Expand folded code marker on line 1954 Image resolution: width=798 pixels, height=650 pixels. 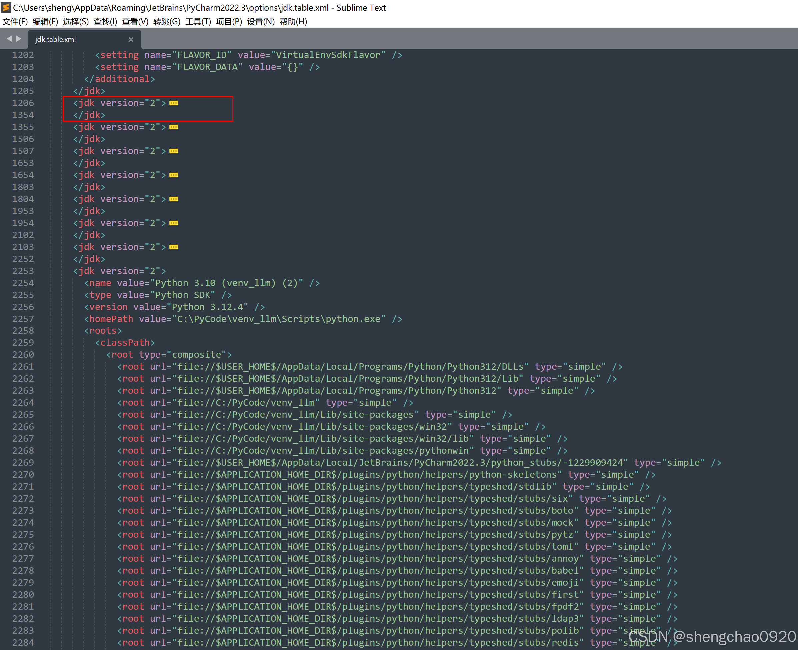click(173, 223)
